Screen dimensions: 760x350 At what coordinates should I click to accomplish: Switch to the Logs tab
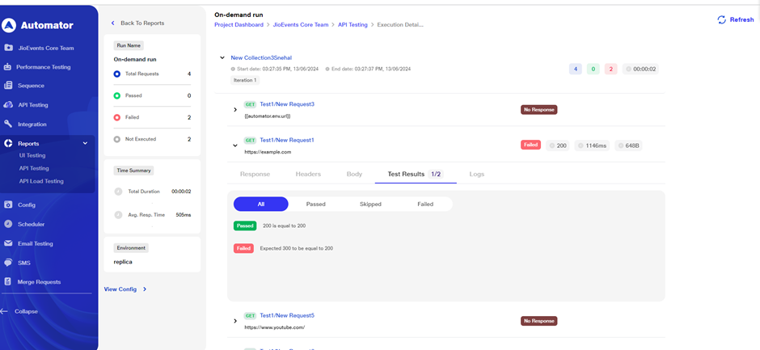pos(477,174)
